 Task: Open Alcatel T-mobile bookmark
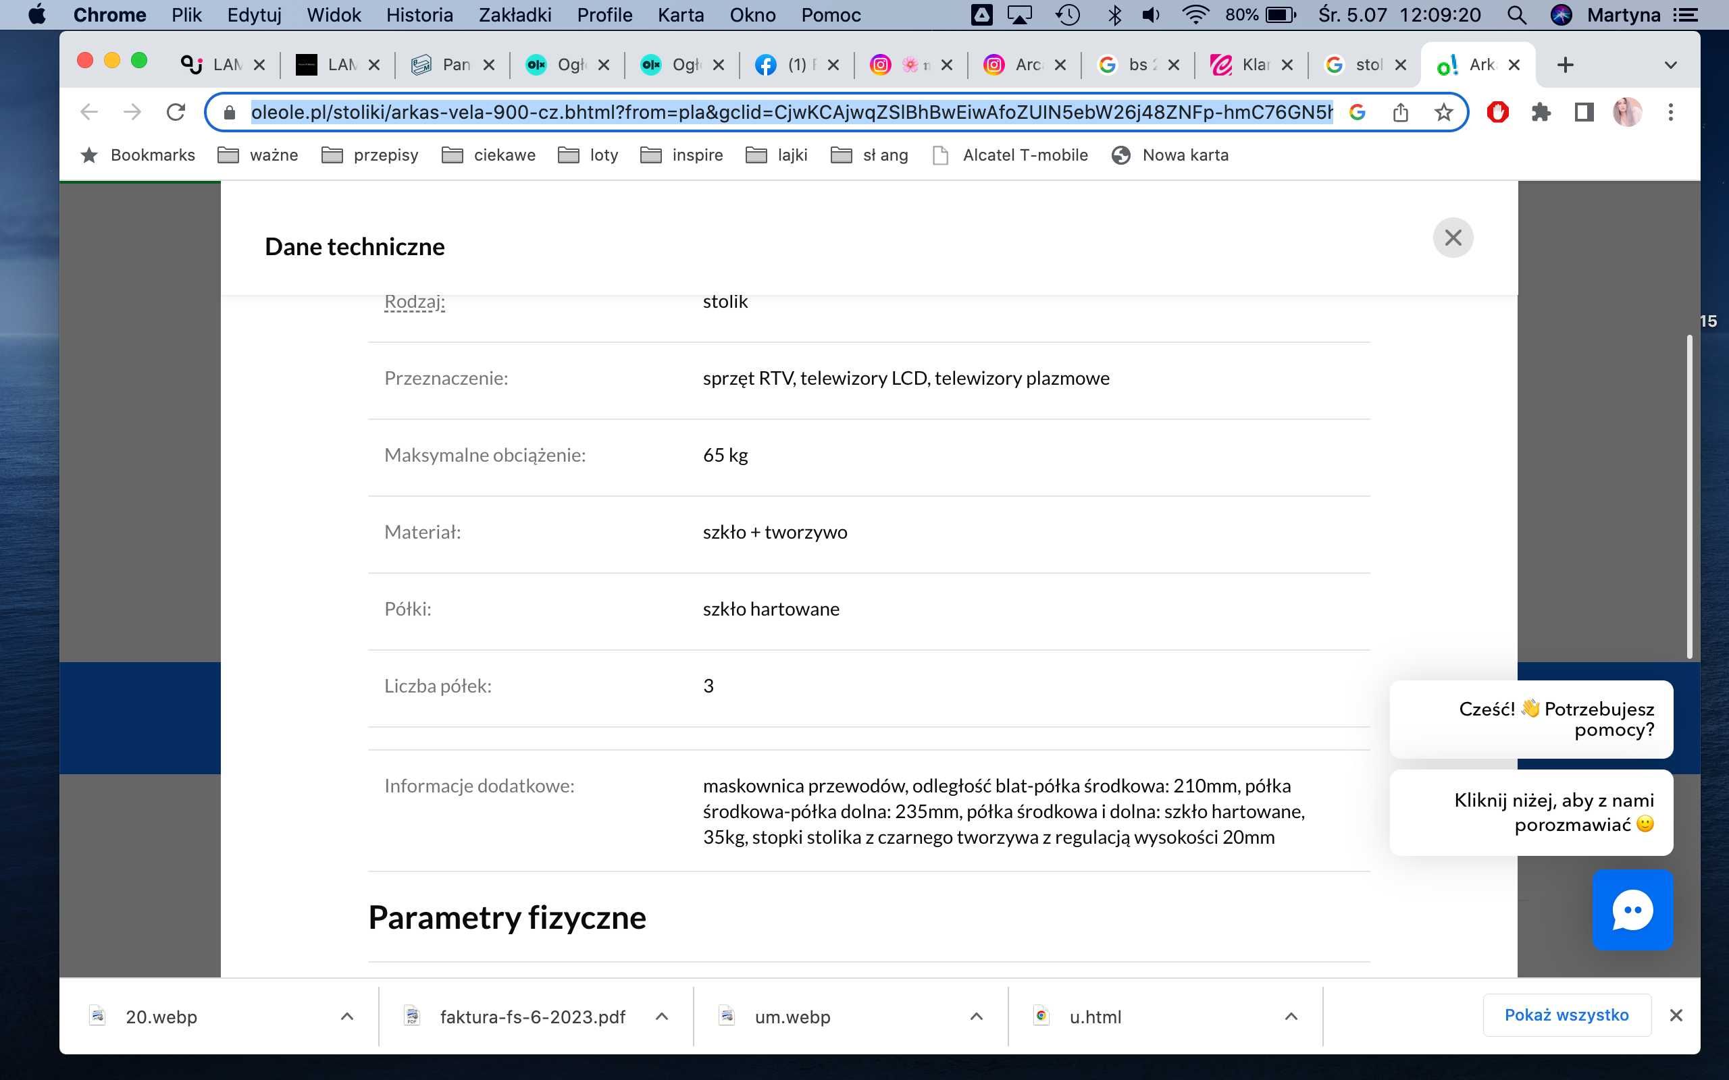coord(1010,155)
